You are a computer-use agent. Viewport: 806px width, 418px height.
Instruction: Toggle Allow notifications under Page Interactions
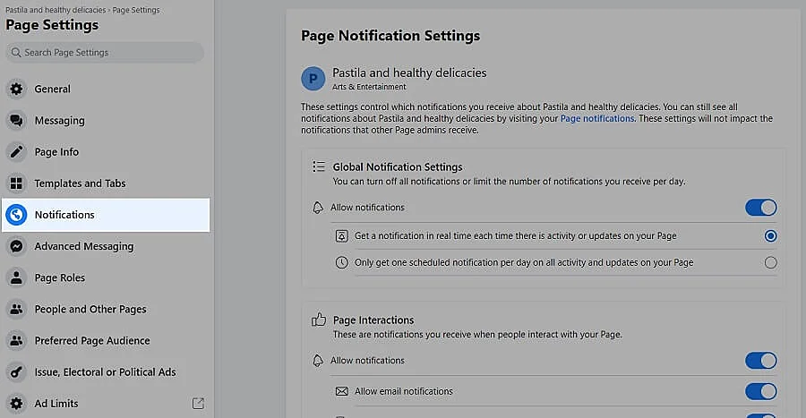coord(760,361)
